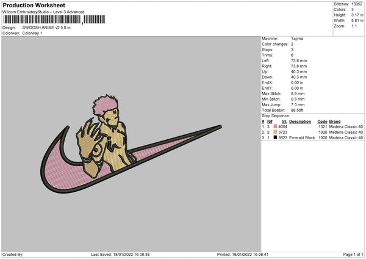The width and height of the screenshot is (366, 259).
Task: Click the 'Right:' measurement label
Action: 267,66
